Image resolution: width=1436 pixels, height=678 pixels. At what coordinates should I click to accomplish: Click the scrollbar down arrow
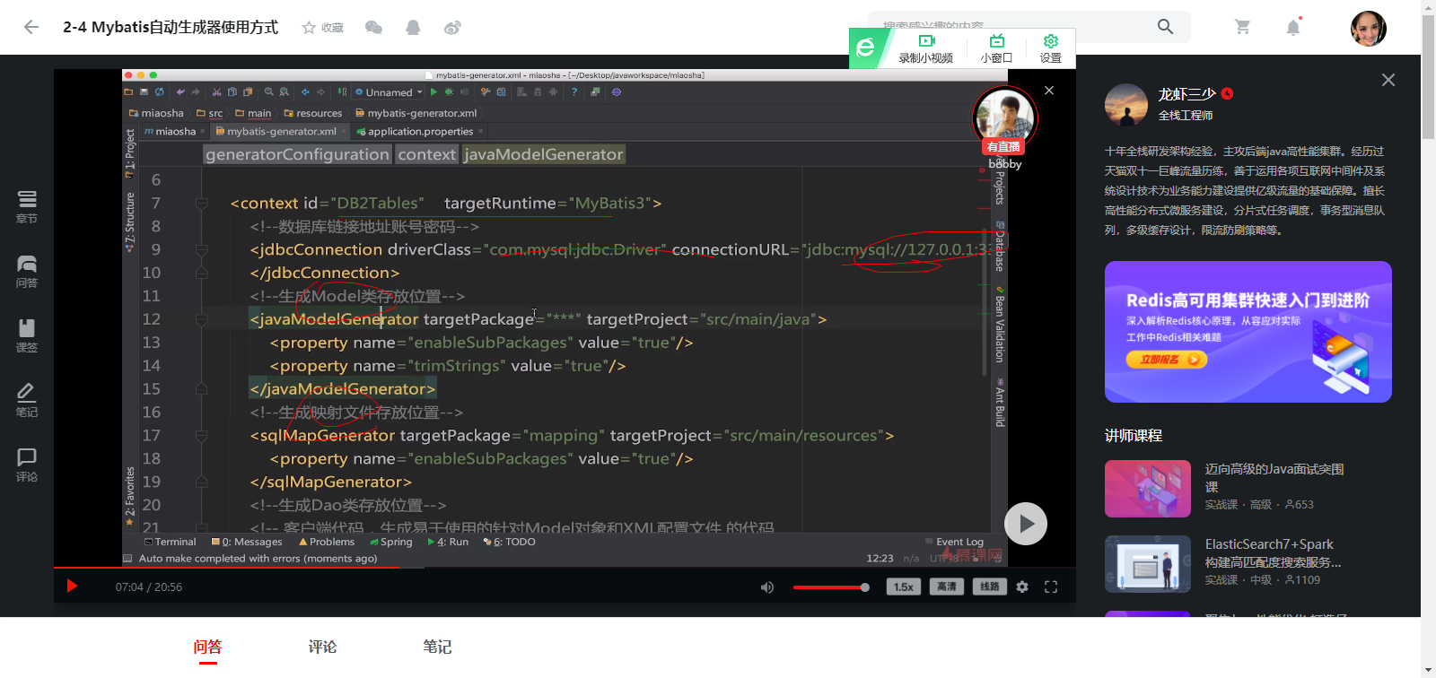click(x=1428, y=670)
